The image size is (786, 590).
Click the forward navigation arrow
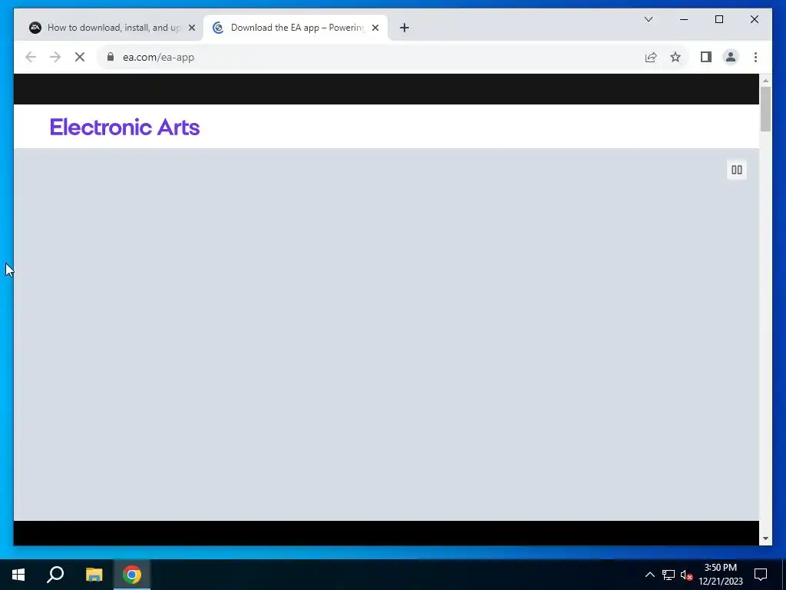tap(55, 57)
